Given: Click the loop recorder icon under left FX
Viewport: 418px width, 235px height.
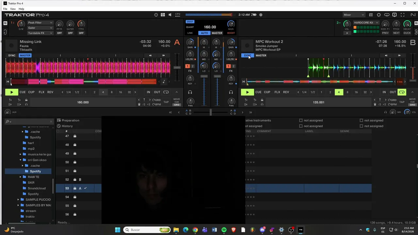Looking at the screenshot, I should click(5, 32).
